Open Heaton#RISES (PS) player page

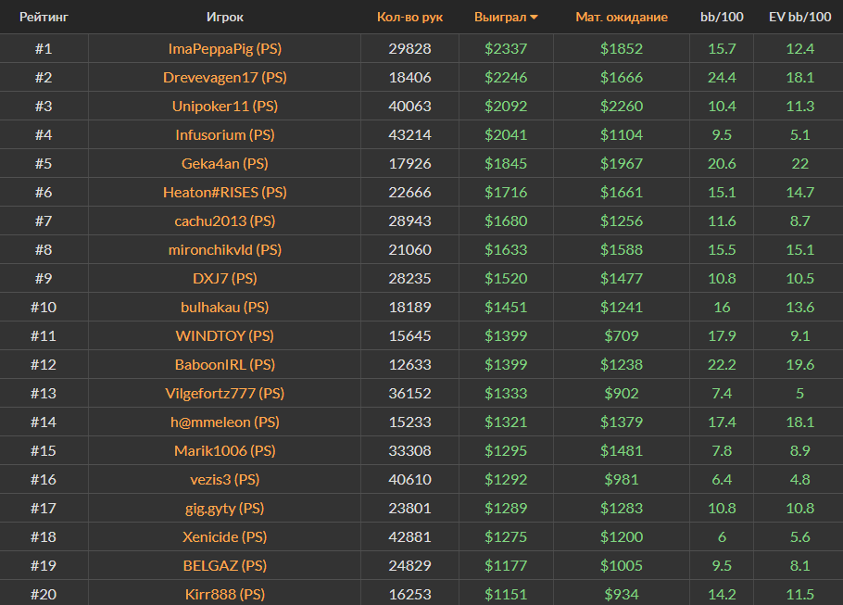pyautogui.click(x=225, y=192)
